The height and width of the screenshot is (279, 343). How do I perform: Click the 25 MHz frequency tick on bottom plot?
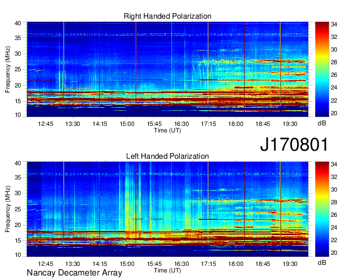pyautogui.click(x=18, y=209)
